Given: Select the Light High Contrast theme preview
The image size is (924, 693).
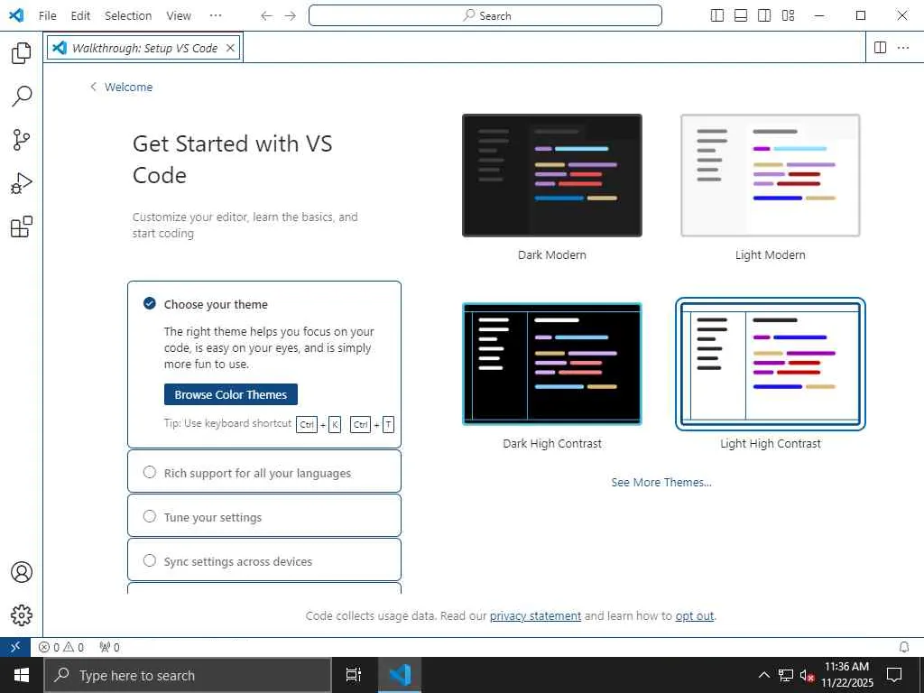Looking at the screenshot, I should click(x=771, y=364).
